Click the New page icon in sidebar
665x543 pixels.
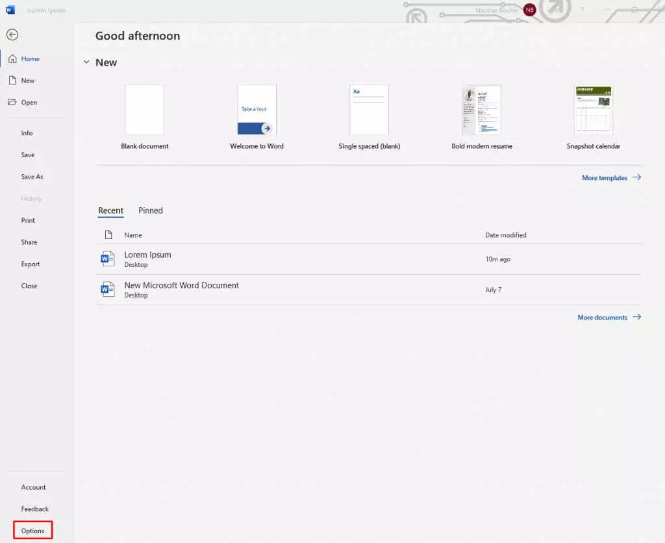click(x=13, y=81)
